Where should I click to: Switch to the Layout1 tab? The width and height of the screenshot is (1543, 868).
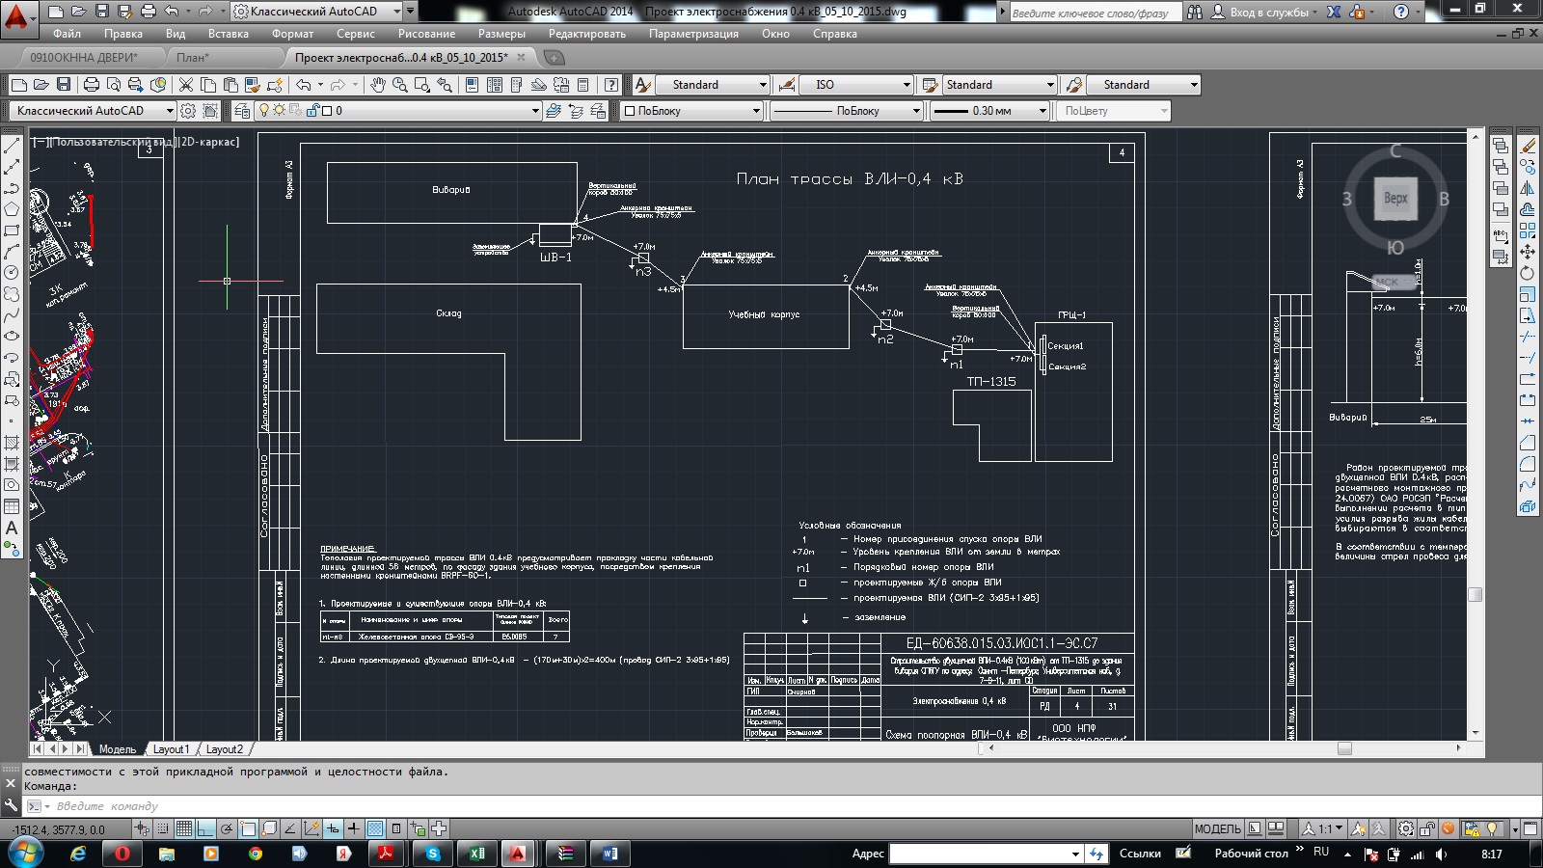(x=171, y=749)
